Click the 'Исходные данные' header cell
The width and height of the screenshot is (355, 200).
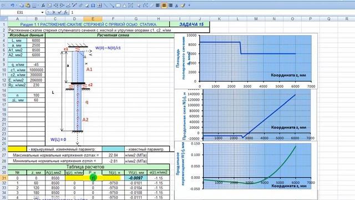[27, 35]
